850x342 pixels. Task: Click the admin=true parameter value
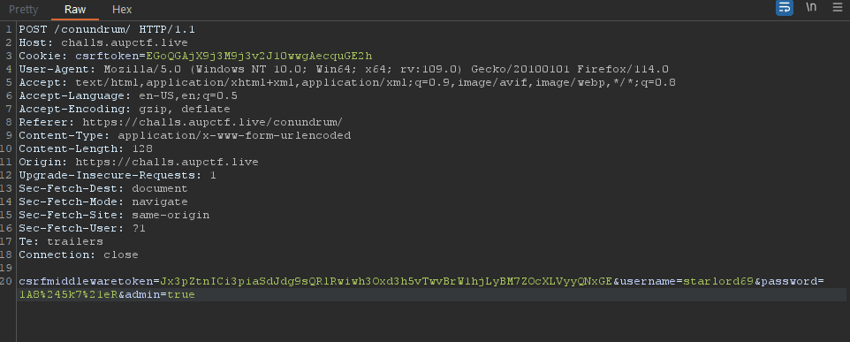181,295
